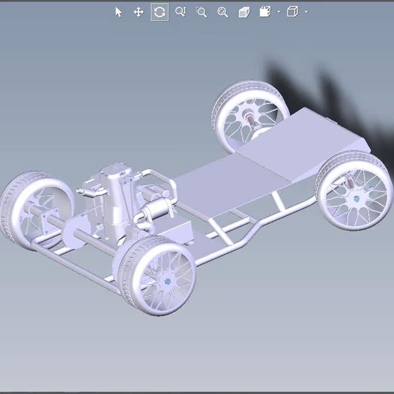Click the view orientation icon
This screenshot has width=394, height=394.
(x=265, y=12)
